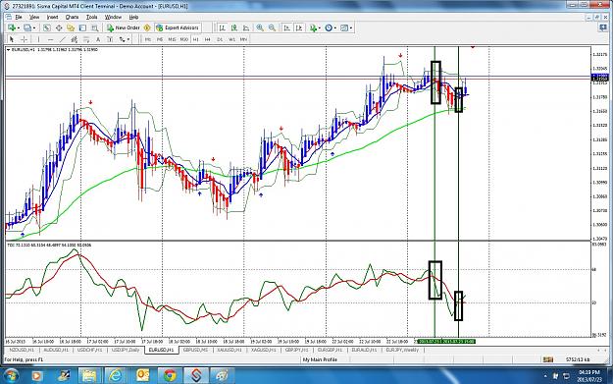The height and width of the screenshot is (384, 613).
Task: Open the Windows Start button
Action: click(x=11, y=376)
